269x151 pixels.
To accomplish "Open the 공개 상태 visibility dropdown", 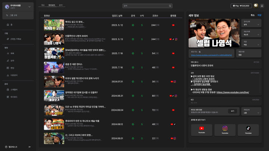I will 252,24.
